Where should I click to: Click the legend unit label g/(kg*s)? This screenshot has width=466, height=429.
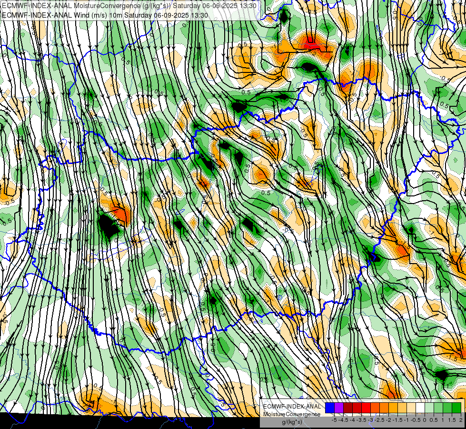point(292,422)
